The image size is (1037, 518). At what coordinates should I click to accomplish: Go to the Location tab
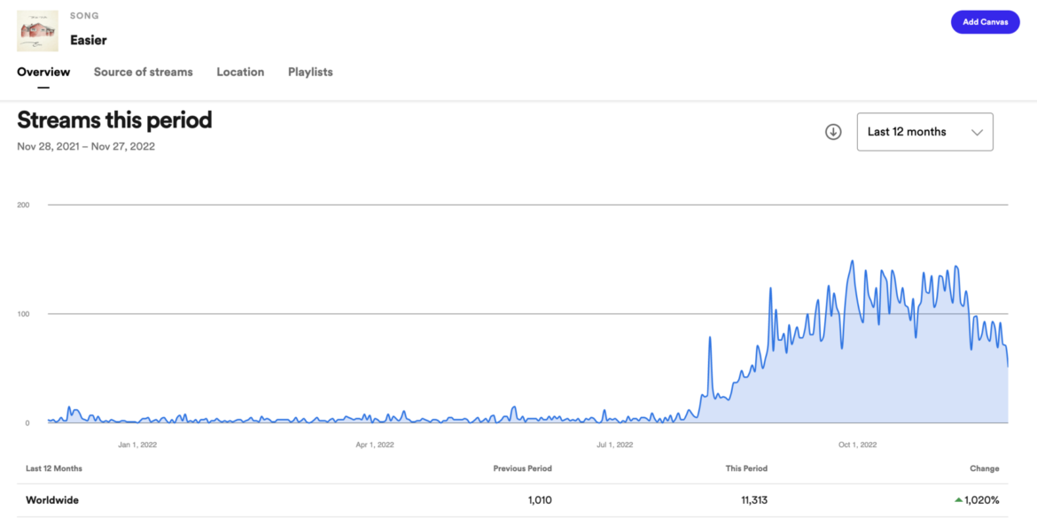pos(240,73)
